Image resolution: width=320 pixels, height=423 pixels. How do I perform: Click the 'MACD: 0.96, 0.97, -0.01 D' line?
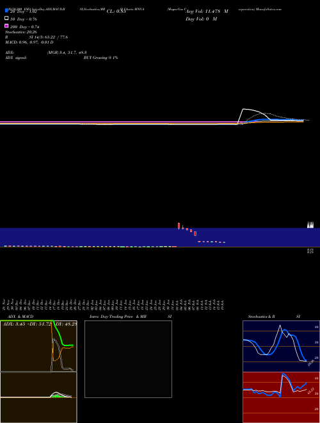(29, 42)
